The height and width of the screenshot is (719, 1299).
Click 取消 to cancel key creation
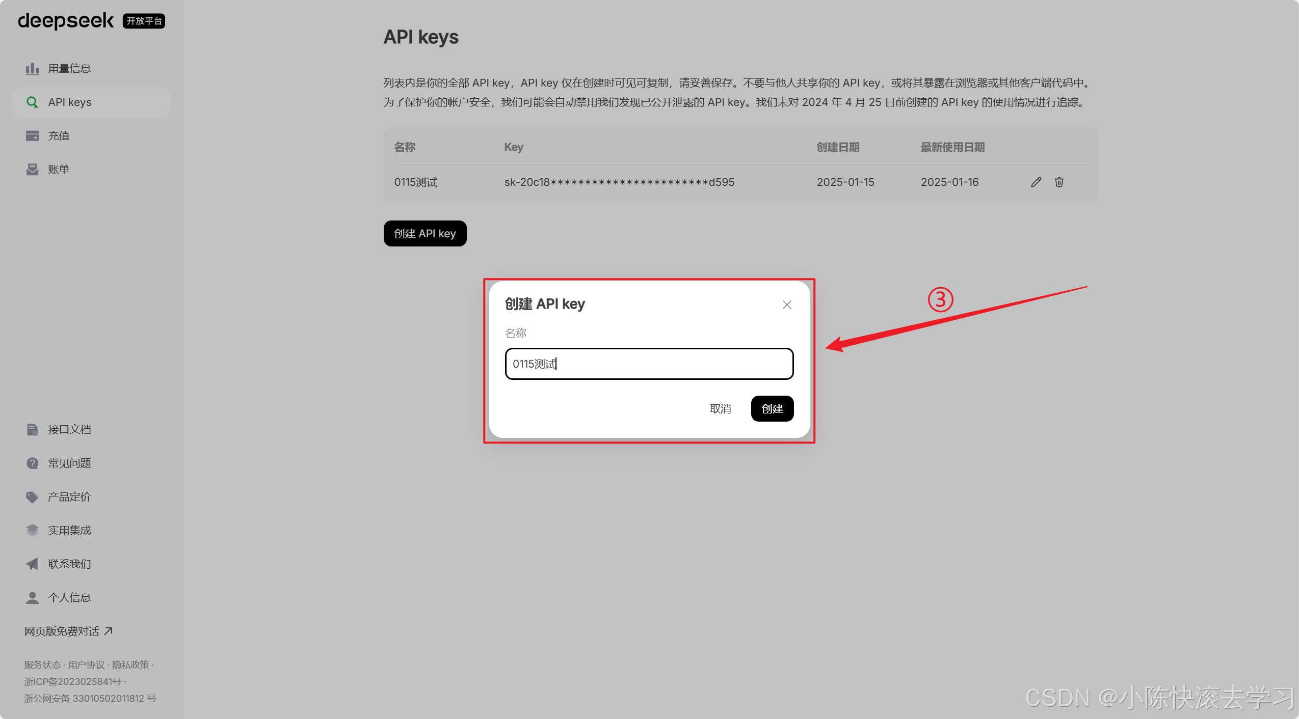[720, 409]
